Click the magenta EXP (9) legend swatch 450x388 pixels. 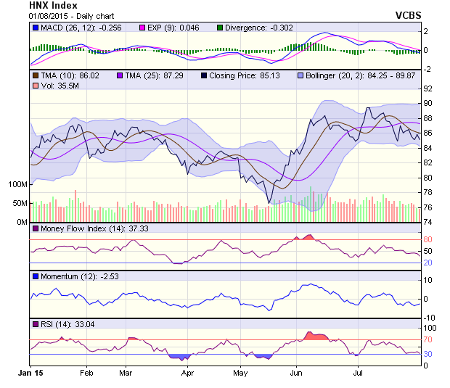coord(142,28)
